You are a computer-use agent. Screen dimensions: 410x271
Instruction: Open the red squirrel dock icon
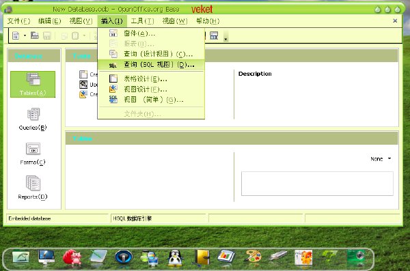72,257
